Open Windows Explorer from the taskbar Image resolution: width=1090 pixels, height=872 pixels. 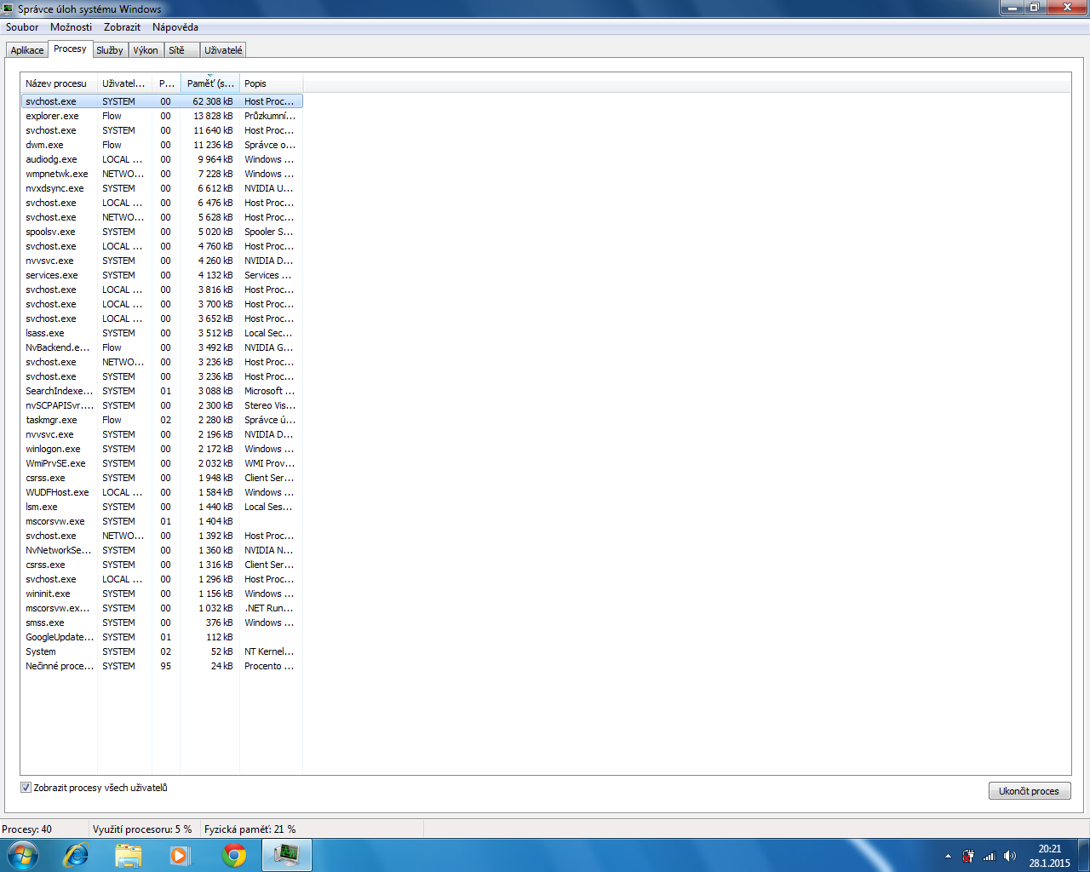[128, 855]
